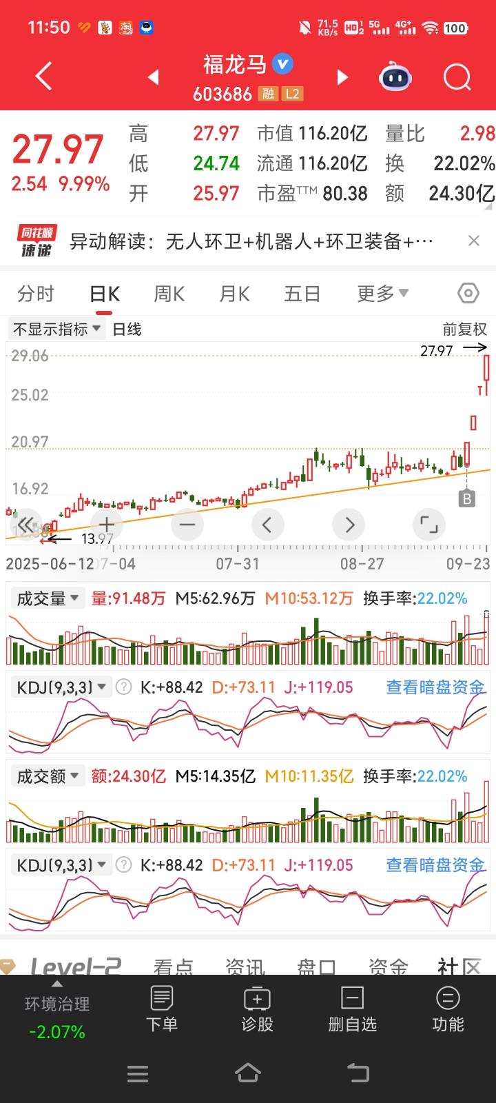The width and height of the screenshot is (496, 1103).
Task: Tap the 量比 2.98 value
Action: coord(440,133)
